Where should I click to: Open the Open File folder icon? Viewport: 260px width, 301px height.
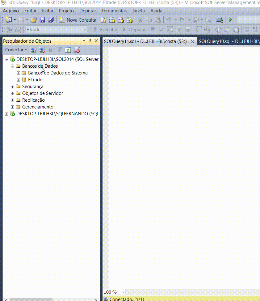(34, 20)
